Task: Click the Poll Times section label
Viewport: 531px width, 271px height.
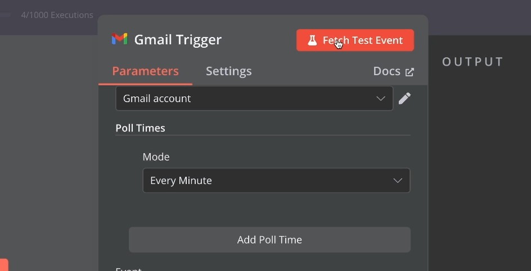Action: [140, 128]
